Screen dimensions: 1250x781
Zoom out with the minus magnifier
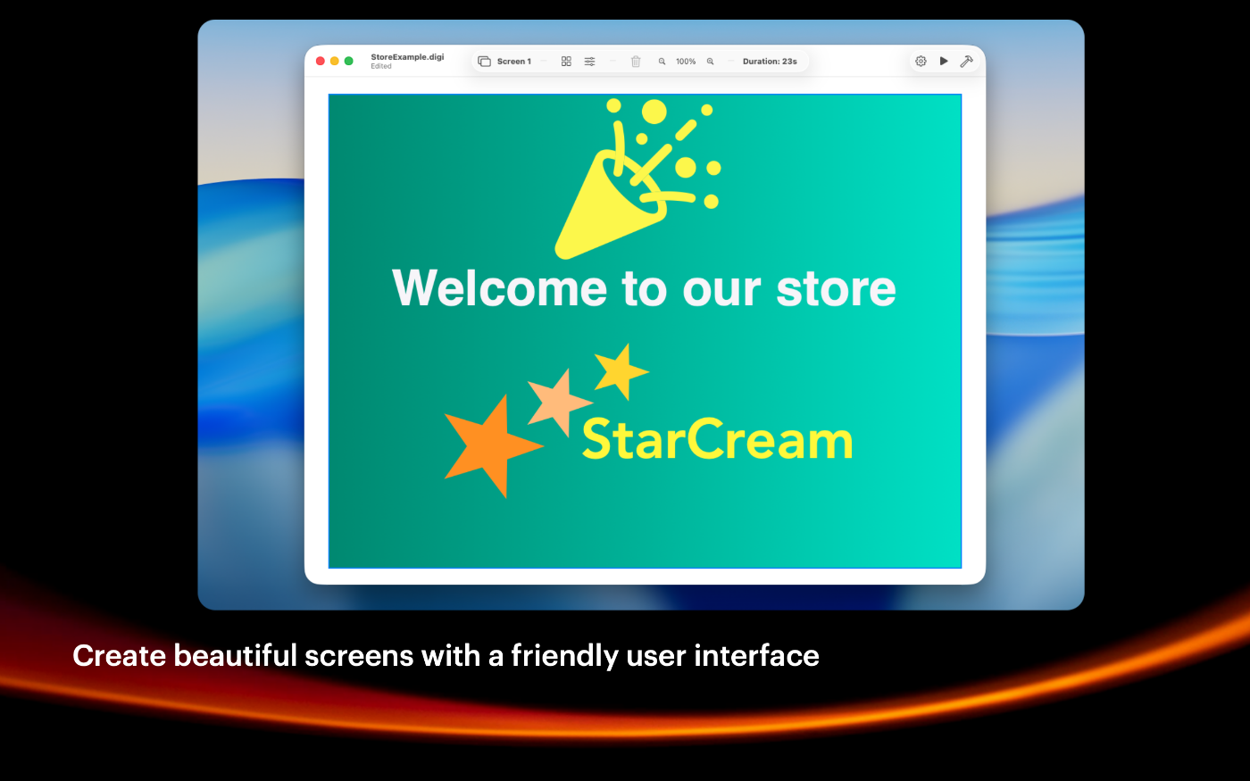click(662, 62)
